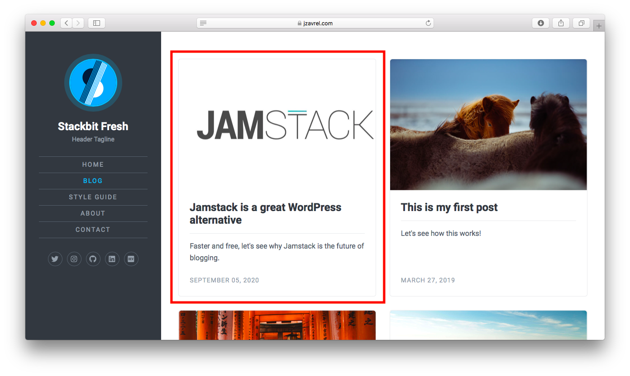Open 'Jamstack is a great WordPress alternative' post

266,214
